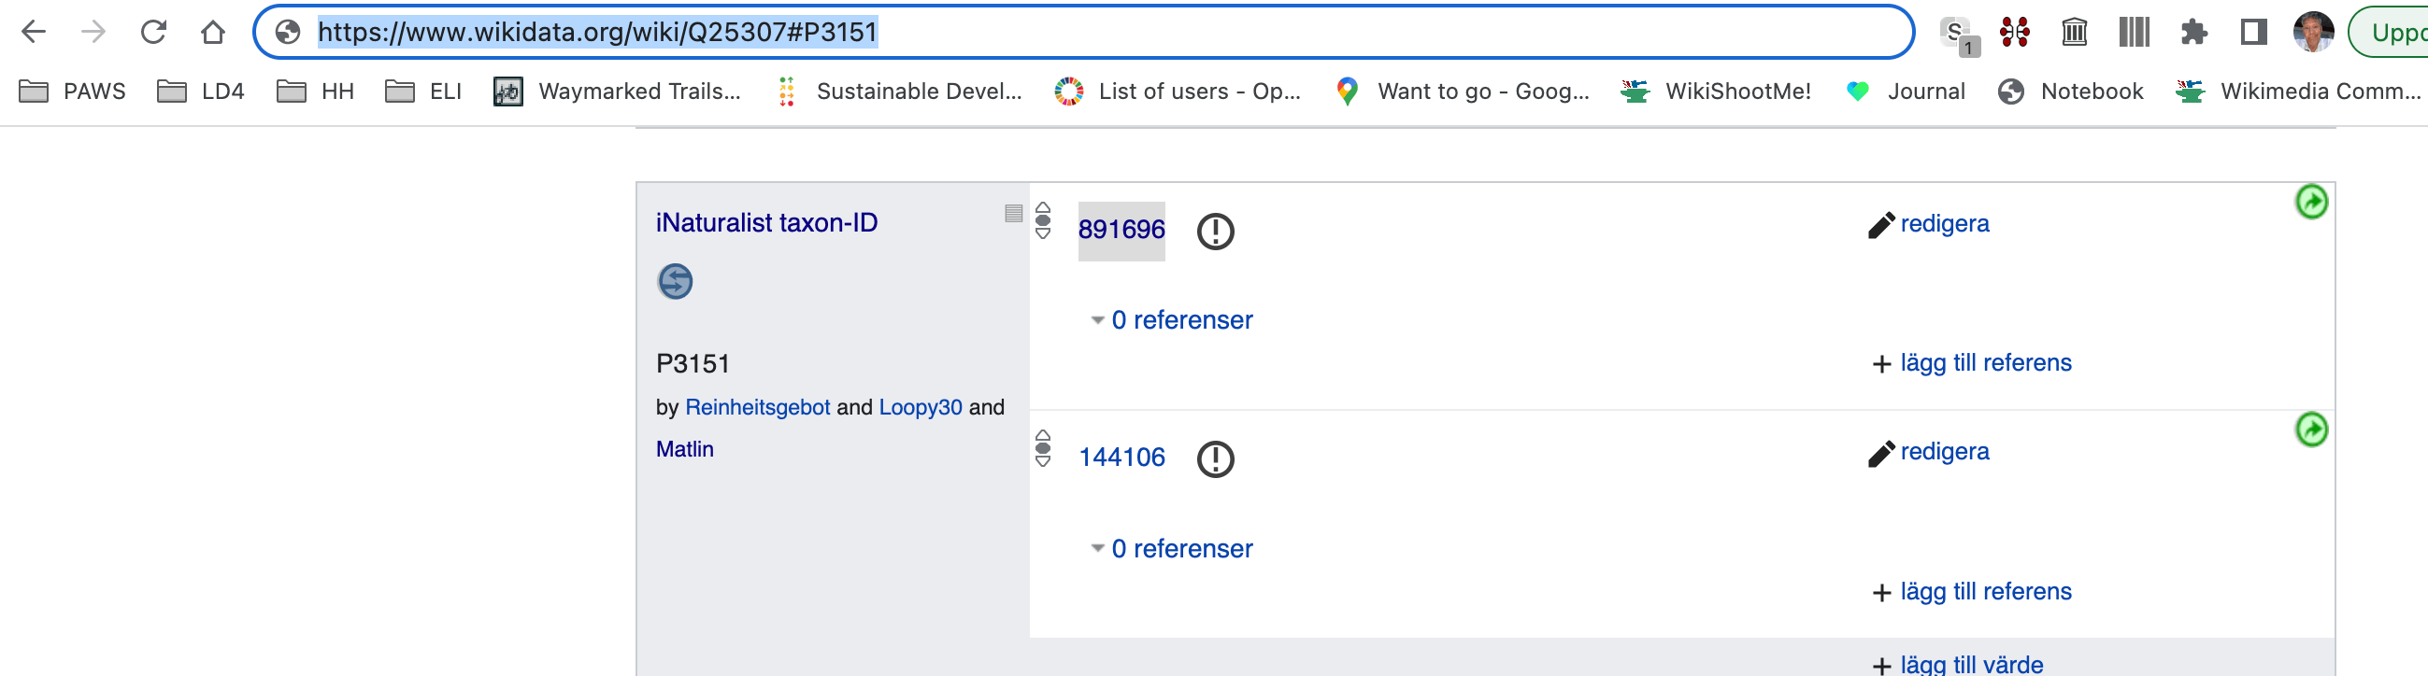Click the constraint warning icon beside 891696
Screen dimensions: 2428x676
point(1215,231)
